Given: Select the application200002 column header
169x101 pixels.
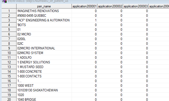Looking at the screenshot, I should coord(110,6).
